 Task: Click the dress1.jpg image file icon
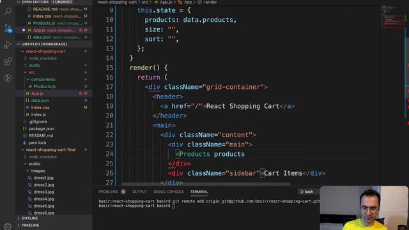(30, 178)
